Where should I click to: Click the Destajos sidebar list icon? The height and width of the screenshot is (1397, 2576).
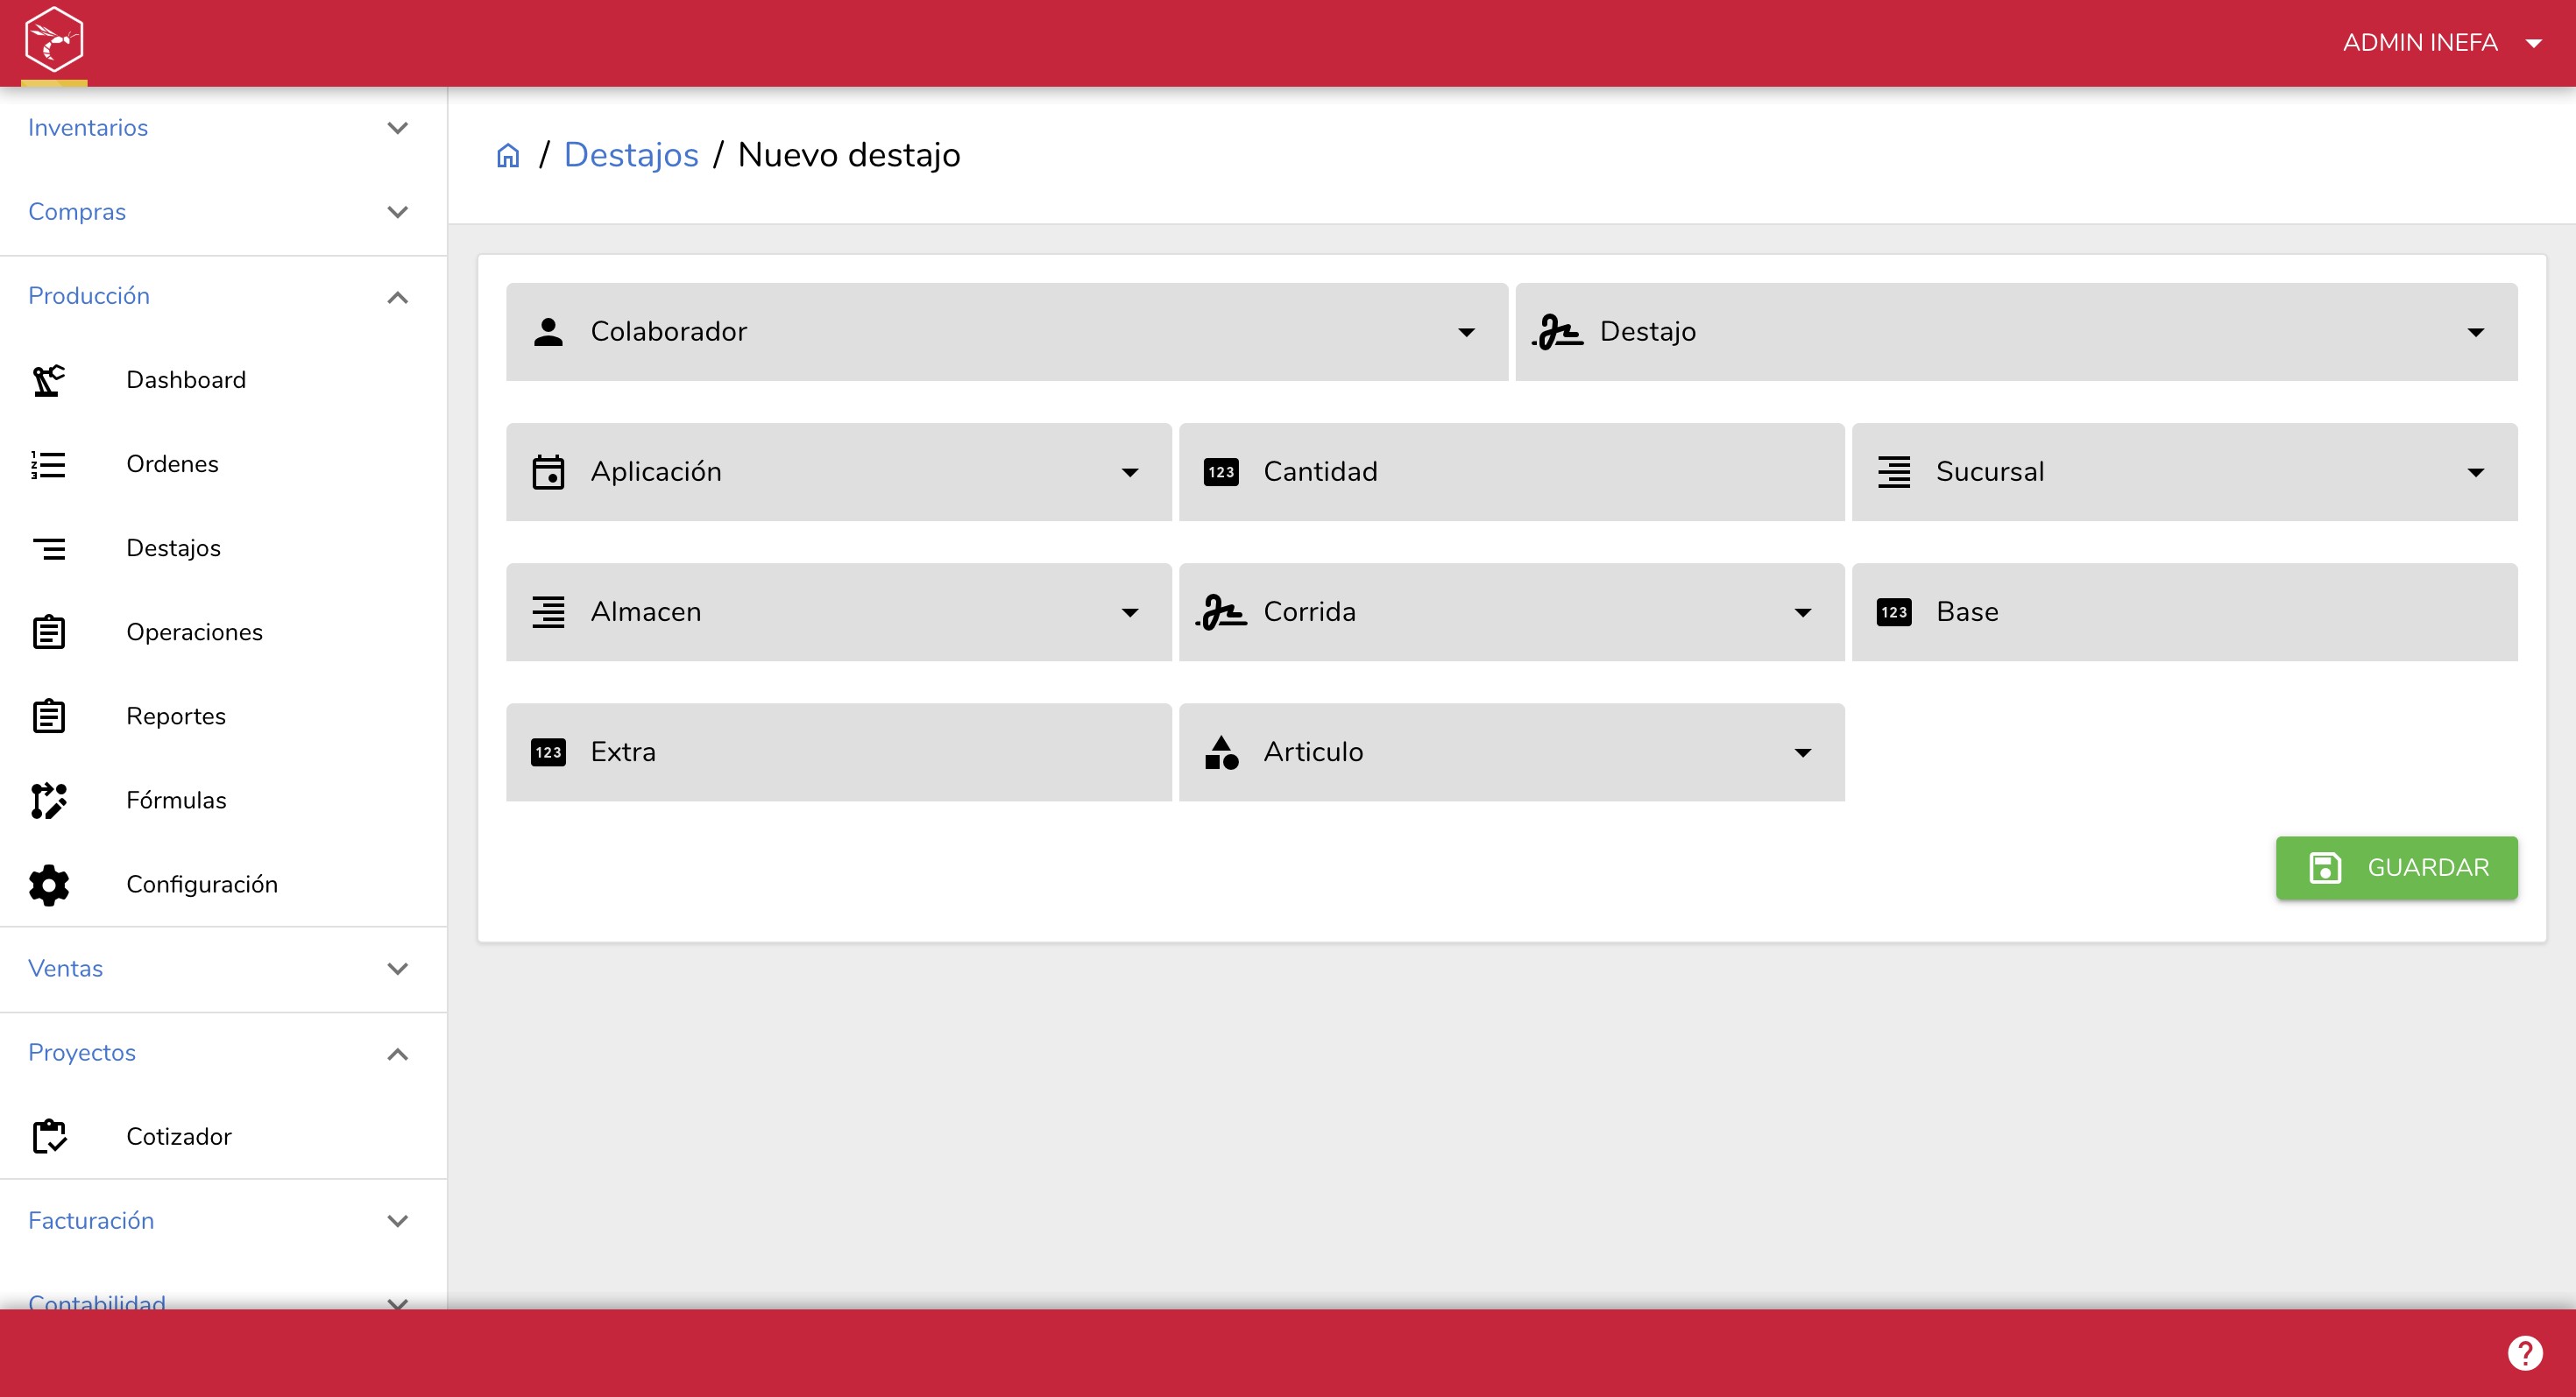tap(48, 547)
